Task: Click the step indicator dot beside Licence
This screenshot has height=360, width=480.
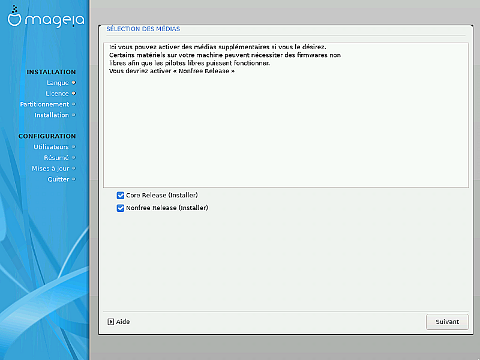Action: point(73,94)
